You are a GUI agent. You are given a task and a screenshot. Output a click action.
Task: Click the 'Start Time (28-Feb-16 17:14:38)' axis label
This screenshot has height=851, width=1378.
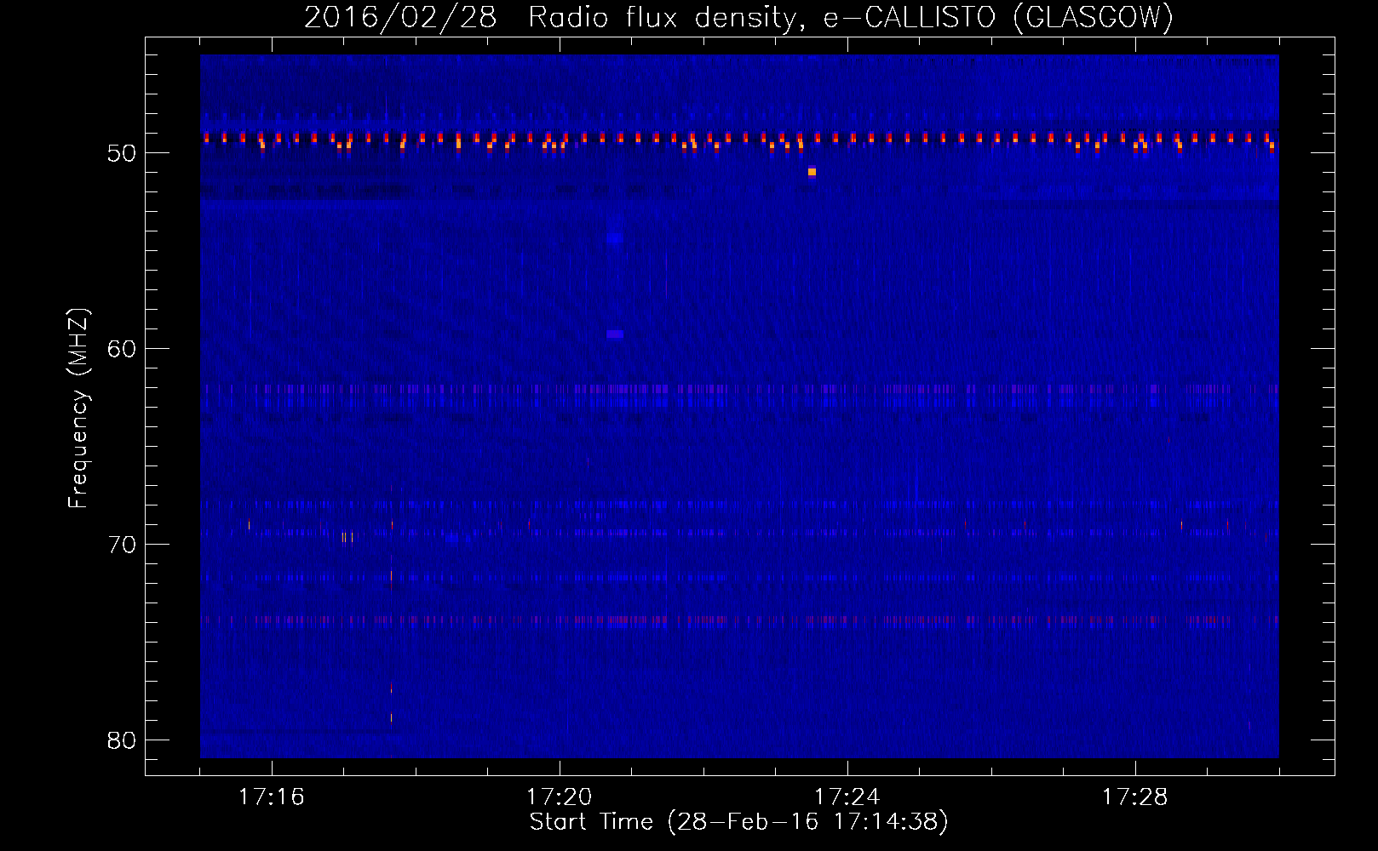pos(738,822)
